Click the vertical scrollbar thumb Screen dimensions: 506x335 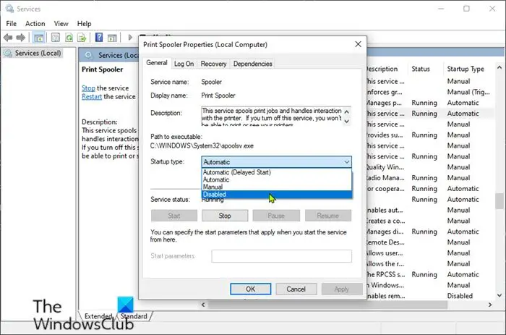(499, 201)
